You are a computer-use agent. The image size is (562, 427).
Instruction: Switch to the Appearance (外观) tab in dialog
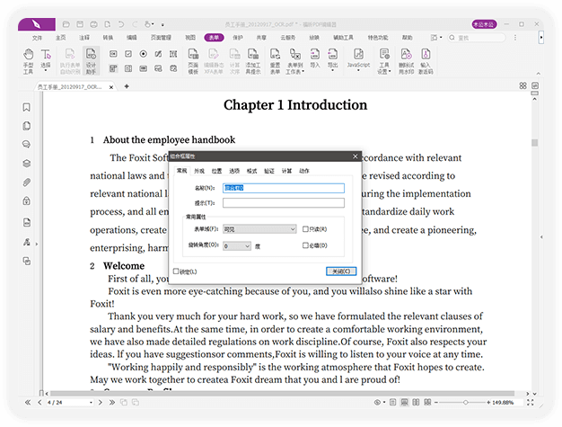click(199, 171)
